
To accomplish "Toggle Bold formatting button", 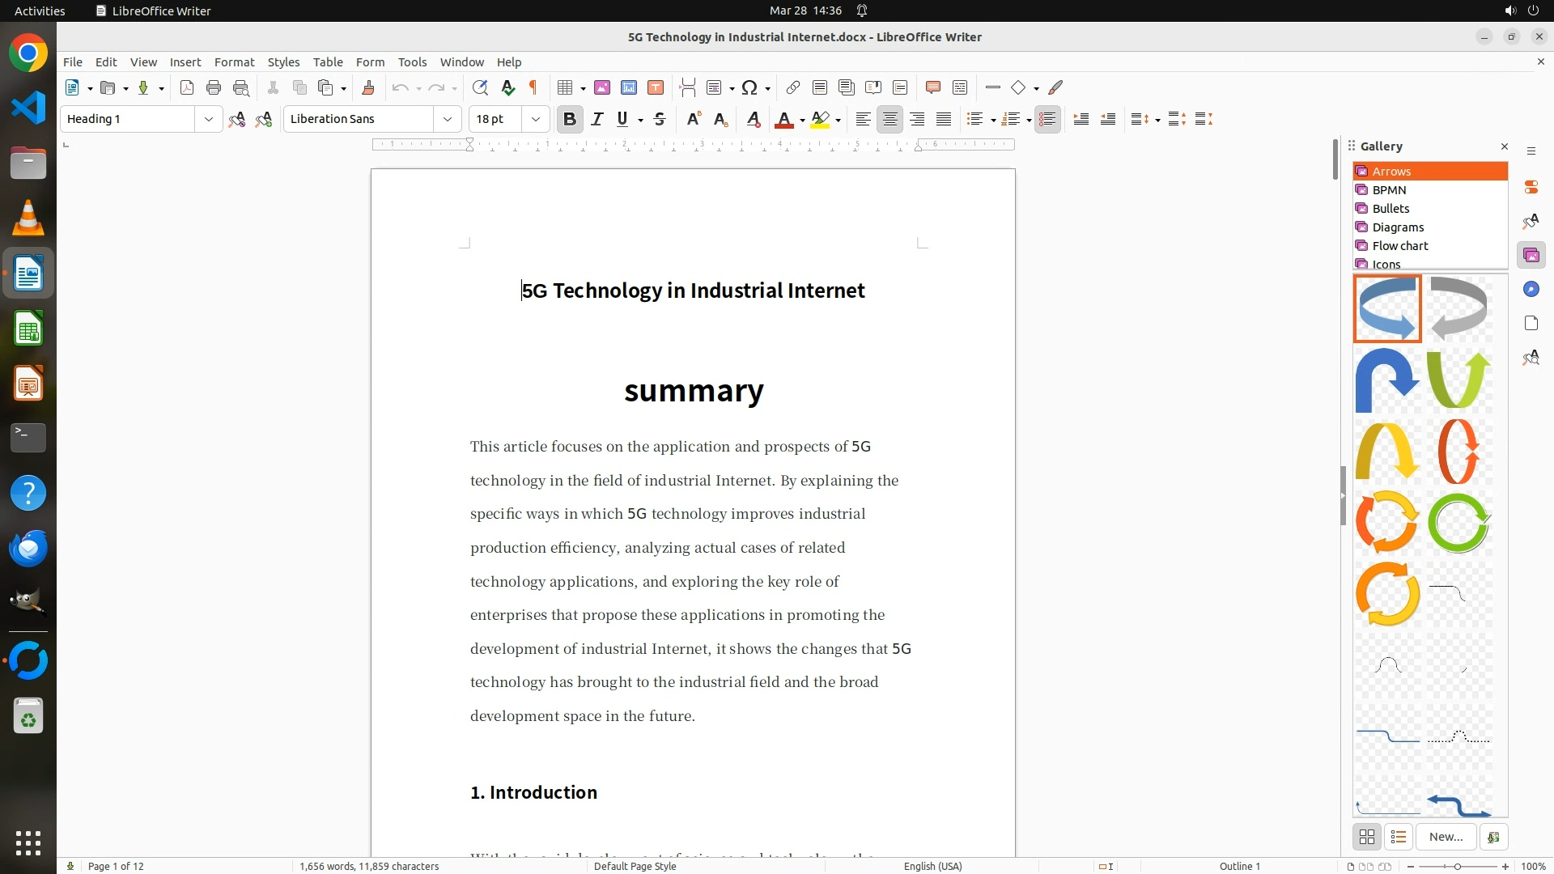I will point(570,119).
